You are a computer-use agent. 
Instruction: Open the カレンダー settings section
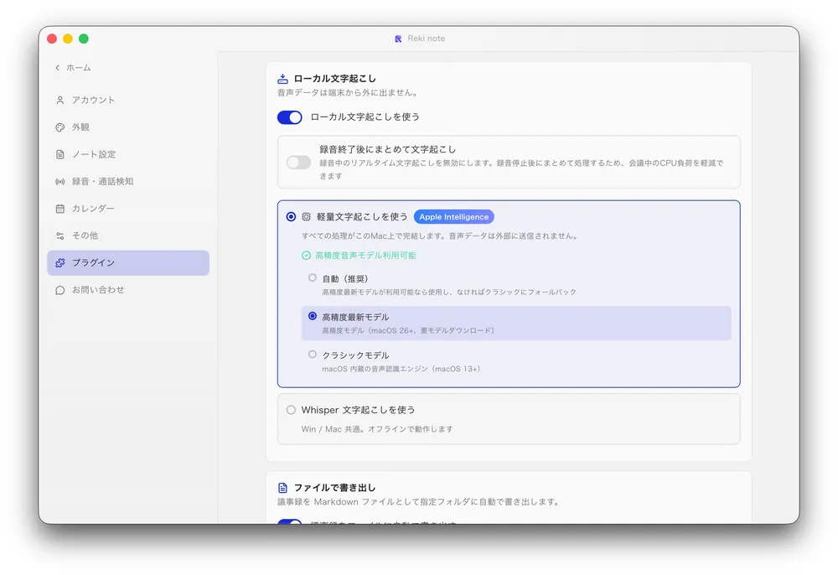[128, 209]
